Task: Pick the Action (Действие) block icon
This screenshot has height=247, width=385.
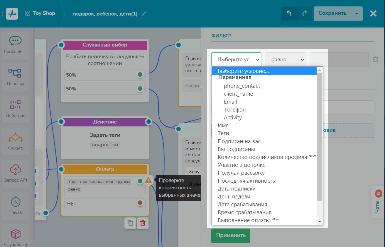Action: coord(15,109)
